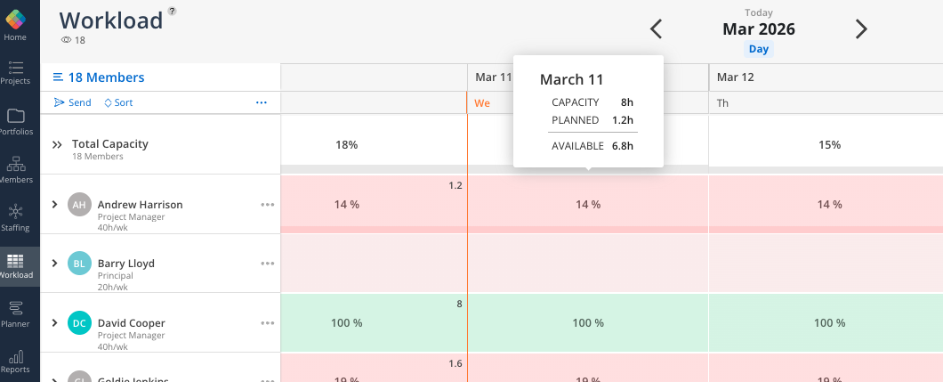The image size is (943, 382).
Task: Expand Andrew Harrison's row
Action: (x=54, y=205)
